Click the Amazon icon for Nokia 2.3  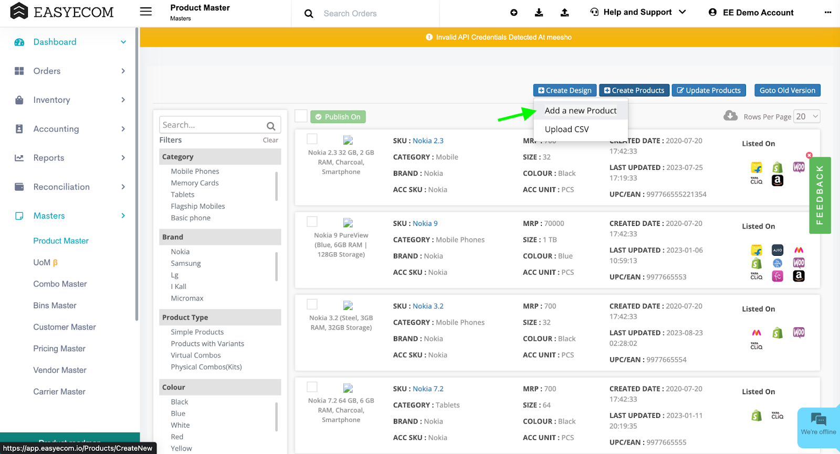(778, 180)
